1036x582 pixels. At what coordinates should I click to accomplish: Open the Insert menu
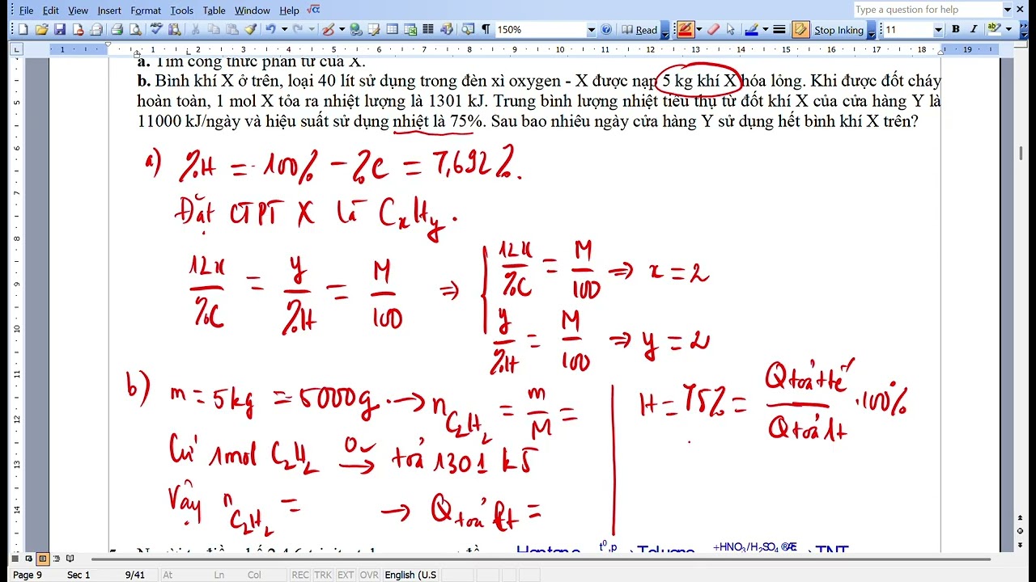point(109,11)
